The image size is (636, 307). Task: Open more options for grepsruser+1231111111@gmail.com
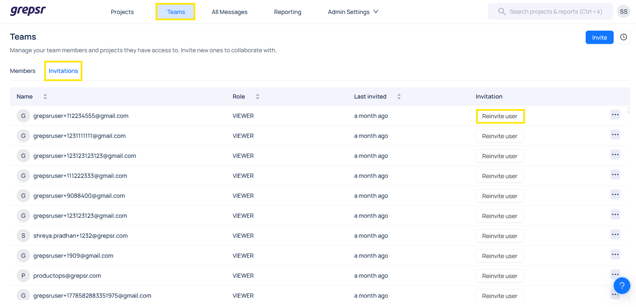click(615, 135)
